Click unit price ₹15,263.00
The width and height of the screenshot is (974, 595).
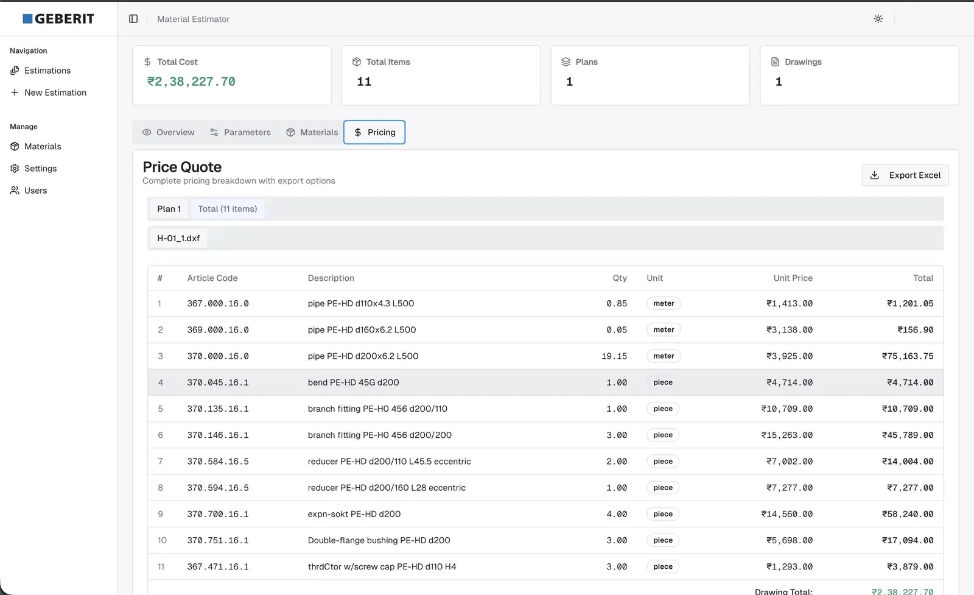coord(787,435)
